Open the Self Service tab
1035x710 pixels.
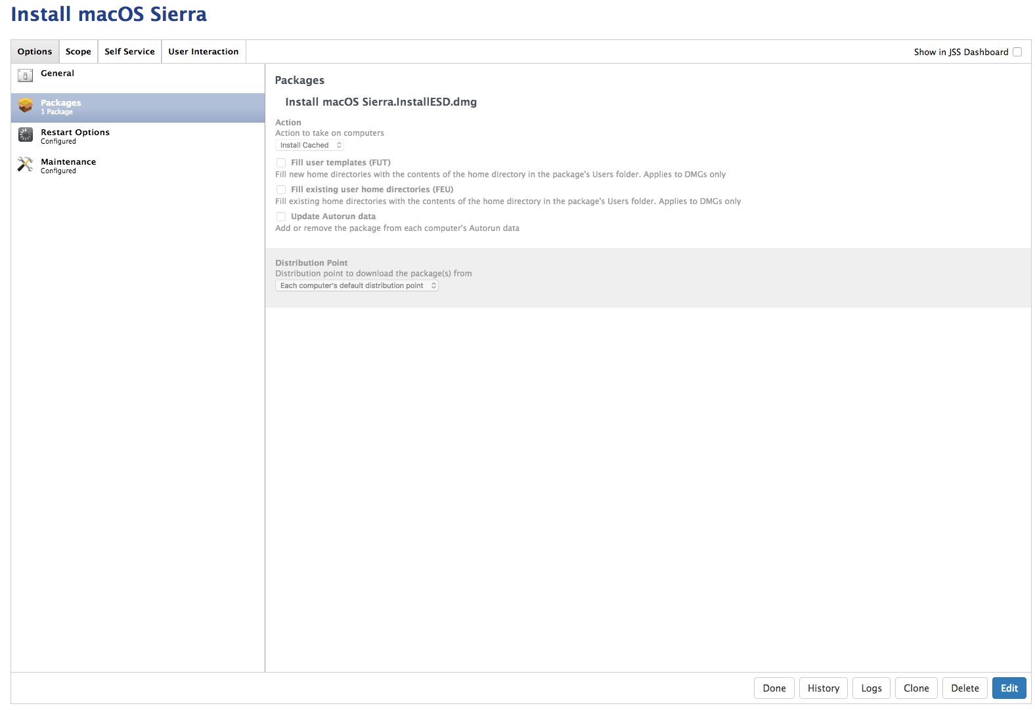(x=129, y=52)
